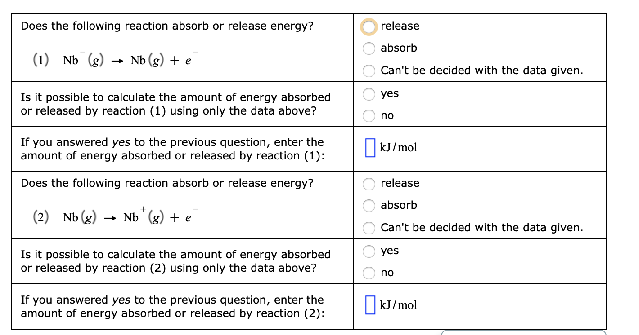The image size is (639, 335).
Task: Click inside the bottom energy answer box
Action: pyautogui.click(x=370, y=305)
